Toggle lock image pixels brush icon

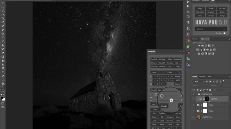pos(201,90)
